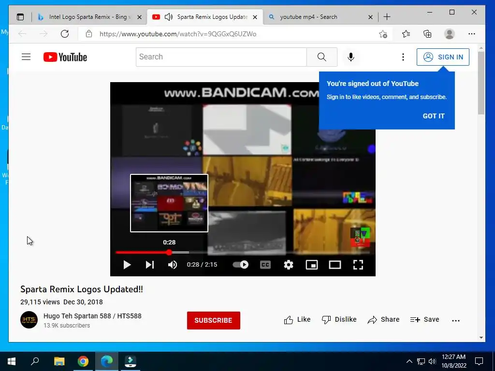
Task: Like the video
Action: coord(297,320)
